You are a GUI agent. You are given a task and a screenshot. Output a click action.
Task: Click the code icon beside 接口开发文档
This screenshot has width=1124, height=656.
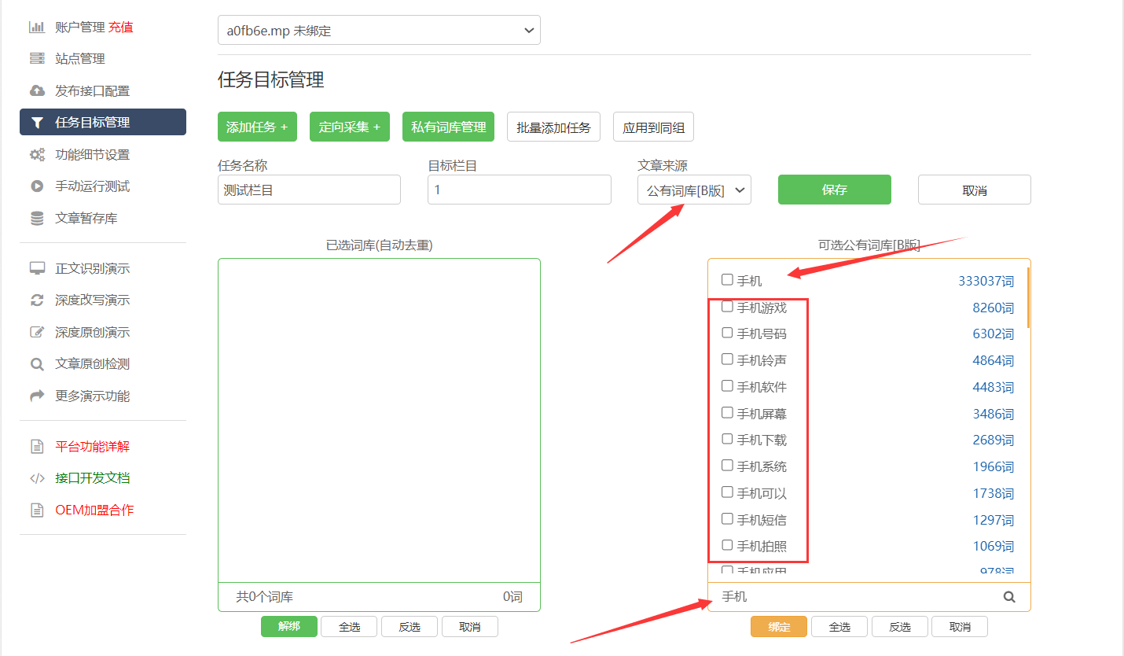click(37, 478)
